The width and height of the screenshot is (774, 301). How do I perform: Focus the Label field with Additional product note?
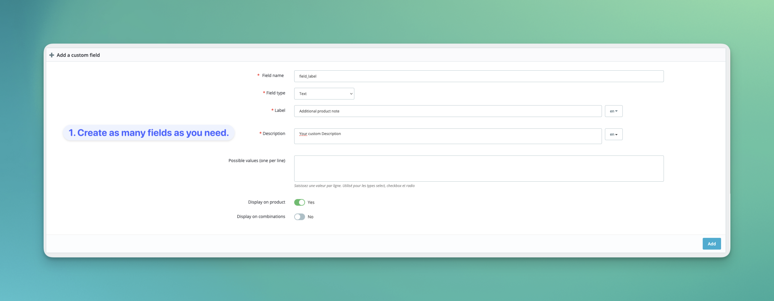(x=447, y=111)
